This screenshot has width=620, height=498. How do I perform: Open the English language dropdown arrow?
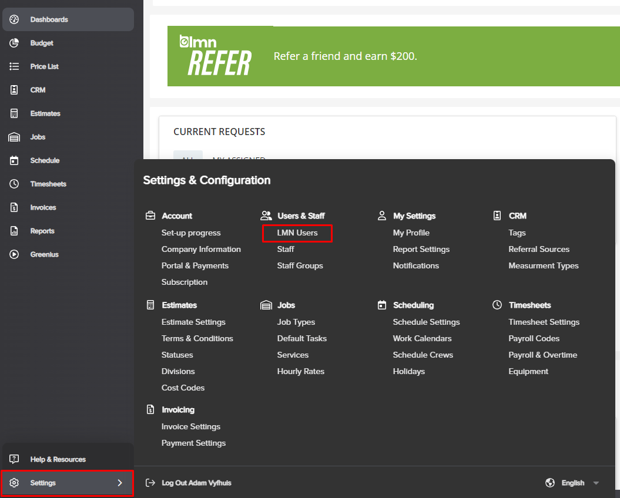pyautogui.click(x=596, y=483)
